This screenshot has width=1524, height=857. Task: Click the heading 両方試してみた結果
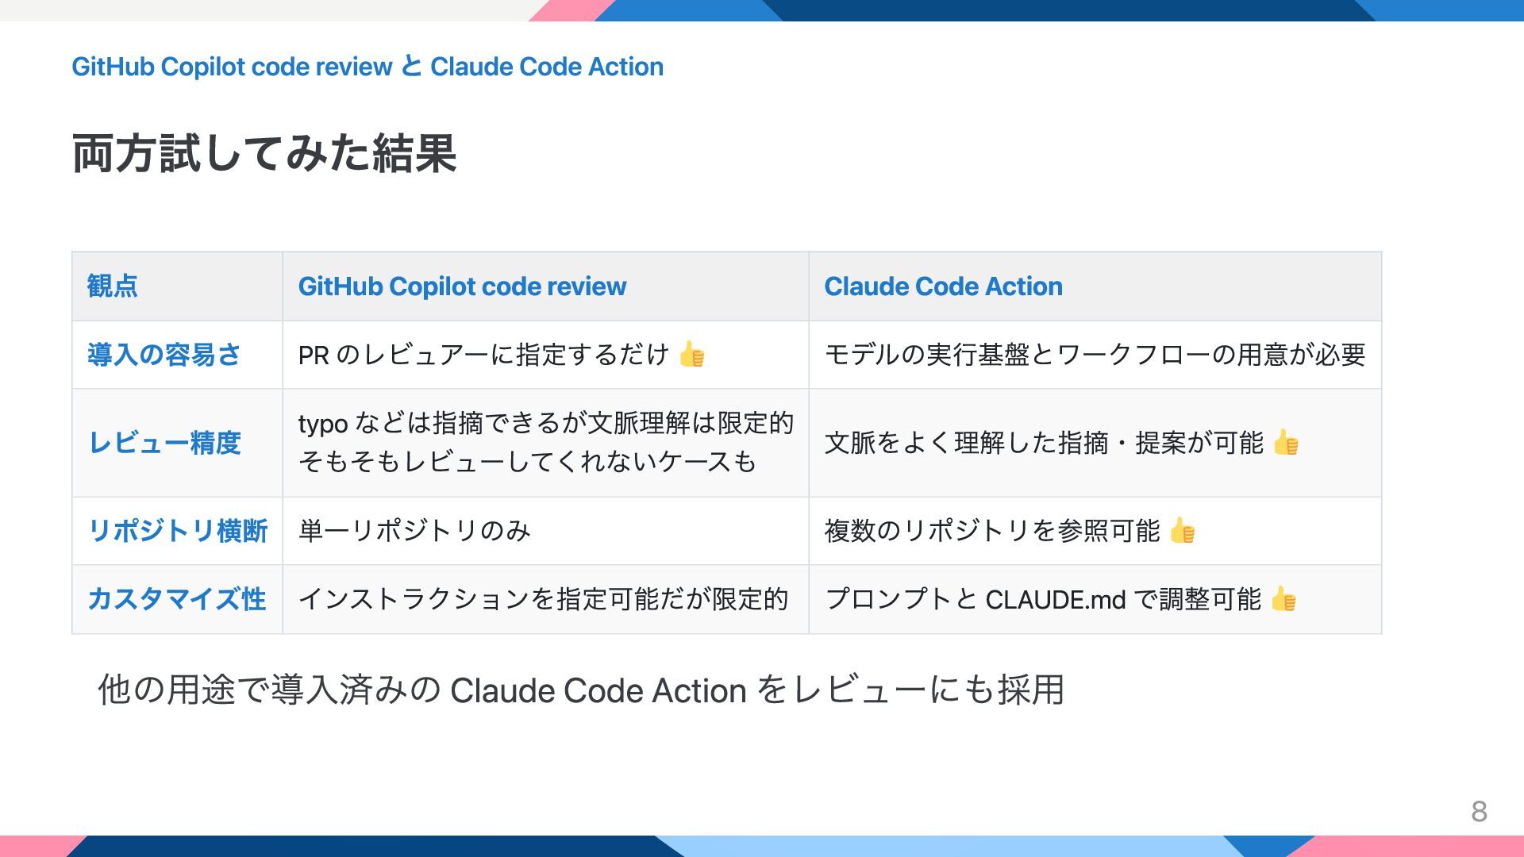264,153
